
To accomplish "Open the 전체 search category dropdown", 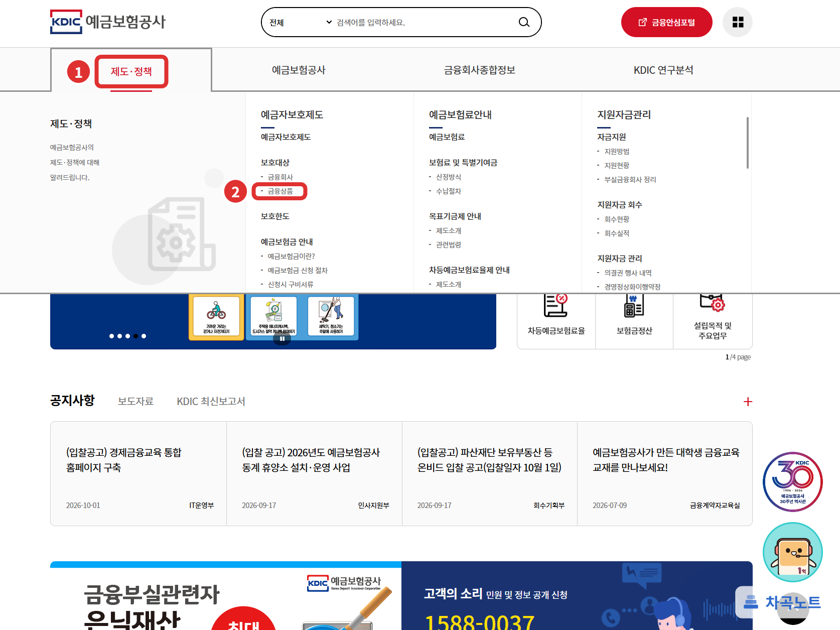I will tap(301, 23).
